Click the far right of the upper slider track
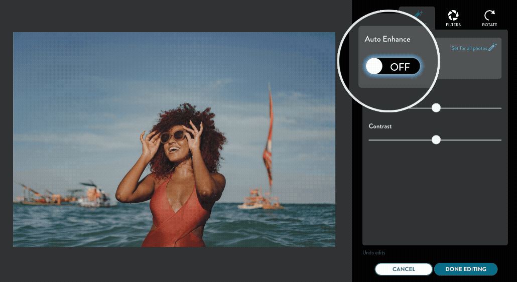Screen dimensions: 517x282 pyautogui.click(x=500, y=108)
